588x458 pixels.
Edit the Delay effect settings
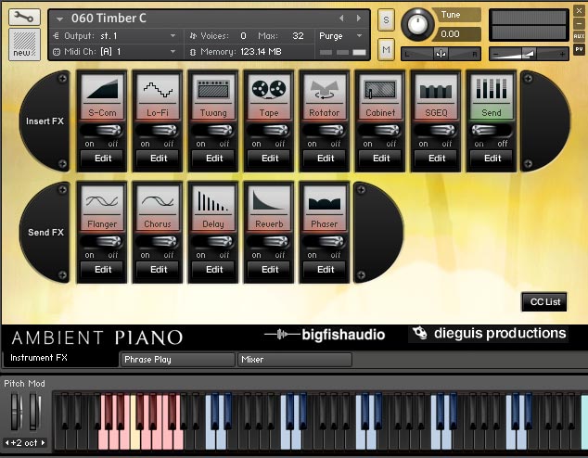click(x=214, y=270)
